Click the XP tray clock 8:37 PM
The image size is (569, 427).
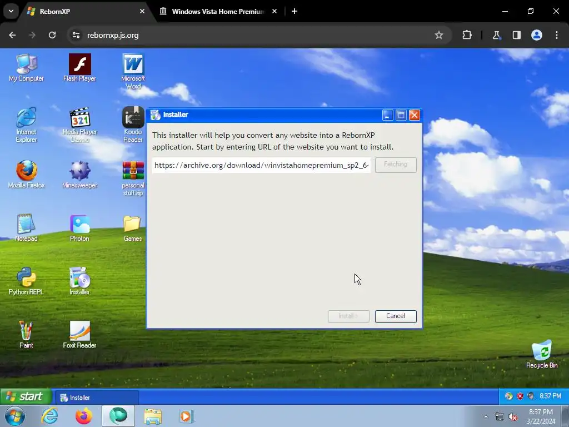(x=550, y=396)
